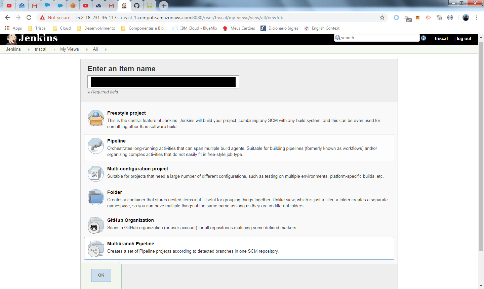Bookmark this page with the star icon

point(382,17)
